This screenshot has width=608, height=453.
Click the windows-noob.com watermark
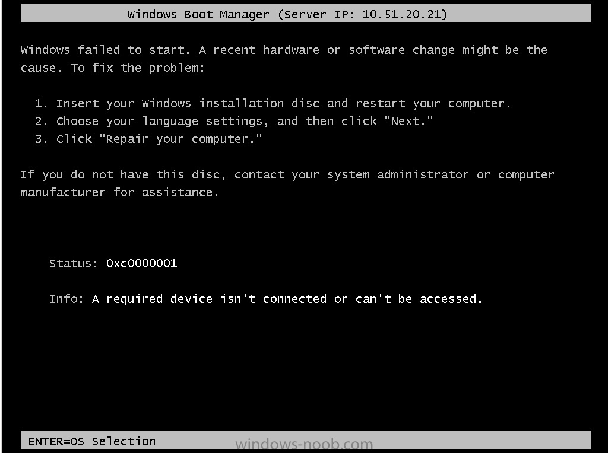(x=304, y=444)
